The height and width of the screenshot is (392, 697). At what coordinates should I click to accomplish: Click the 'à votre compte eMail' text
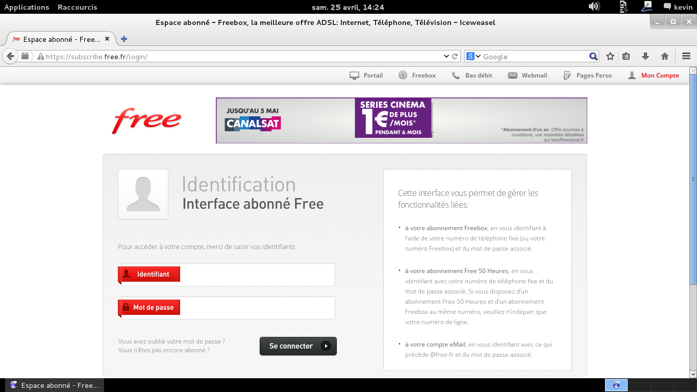click(435, 345)
